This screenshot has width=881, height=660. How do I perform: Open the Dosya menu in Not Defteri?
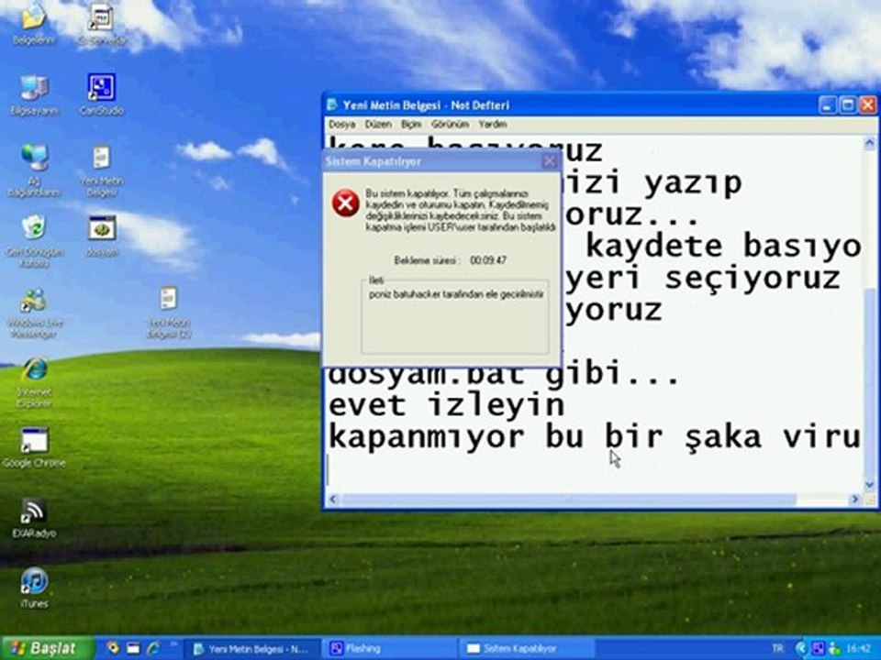[341, 124]
